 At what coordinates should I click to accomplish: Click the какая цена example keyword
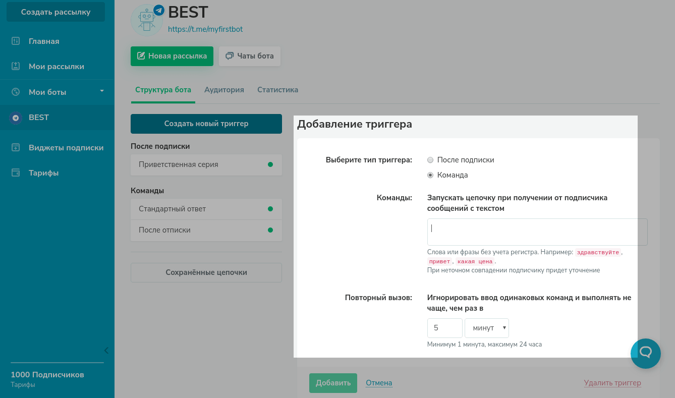(x=475, y=261)
